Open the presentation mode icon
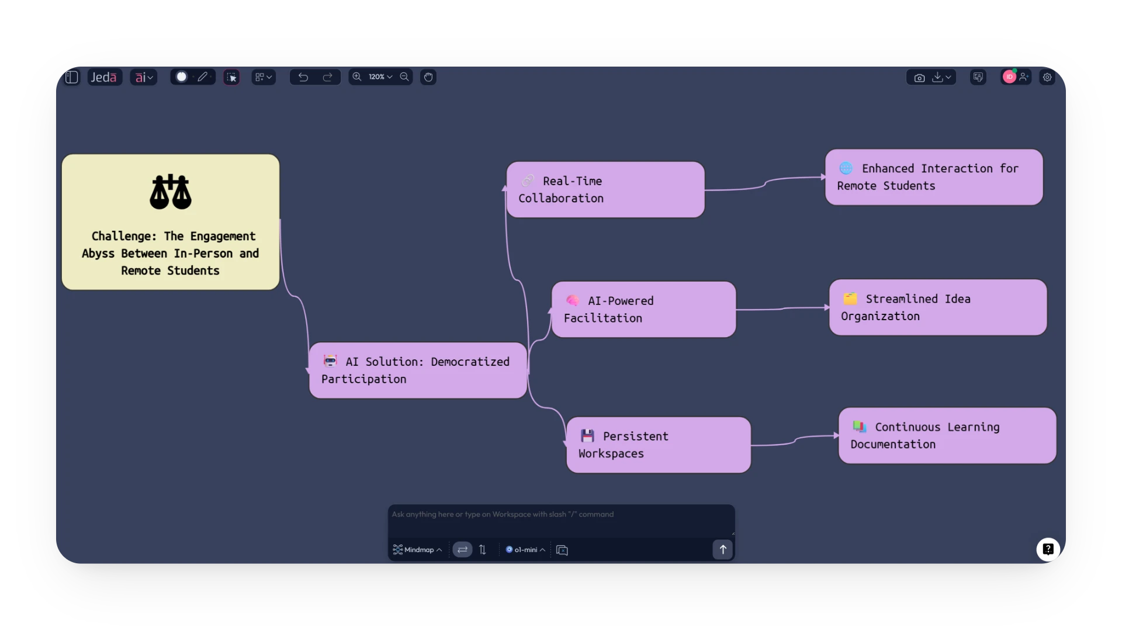 pyautogui.click(x=978, y=77)
